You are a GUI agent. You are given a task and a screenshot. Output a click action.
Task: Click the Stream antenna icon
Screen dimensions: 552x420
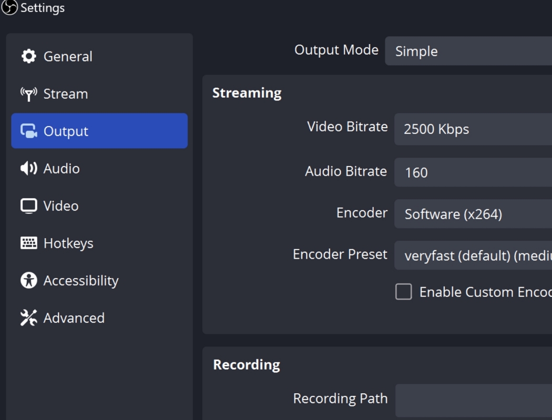28,94
